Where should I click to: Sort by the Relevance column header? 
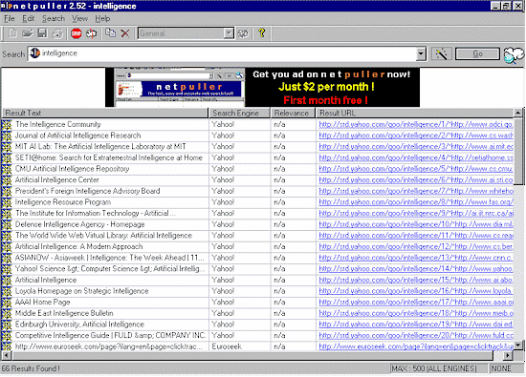coord(294,114)
